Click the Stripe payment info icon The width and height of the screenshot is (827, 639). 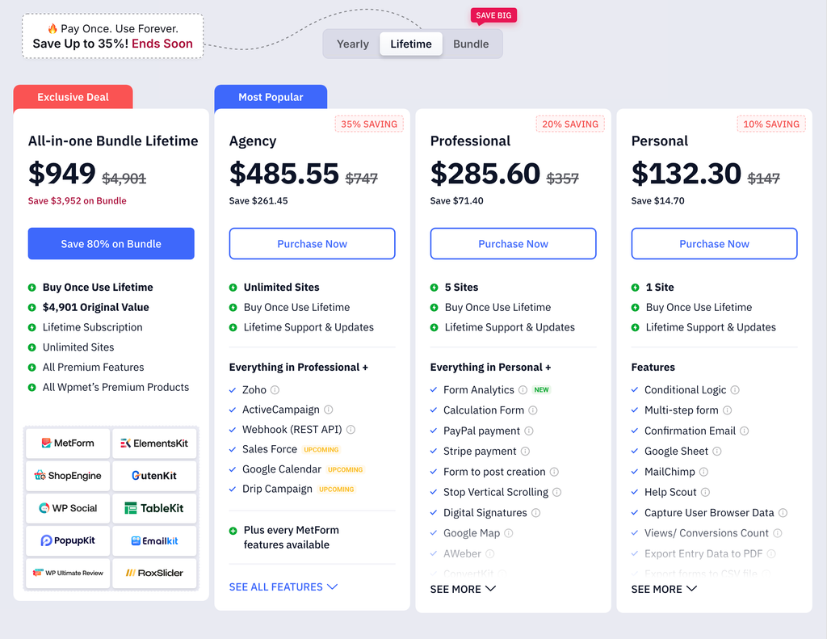(525, 451)
